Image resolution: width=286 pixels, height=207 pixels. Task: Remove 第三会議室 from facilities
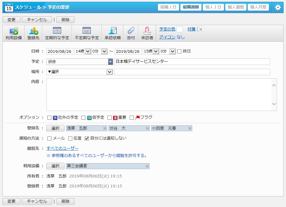click(147, 166)
